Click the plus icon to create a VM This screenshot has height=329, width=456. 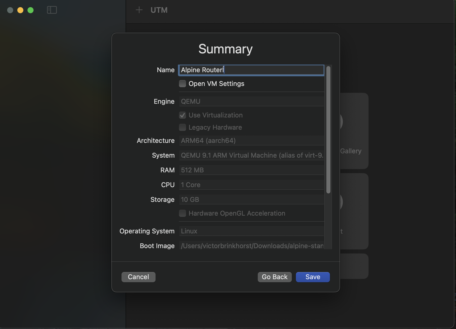139,10
